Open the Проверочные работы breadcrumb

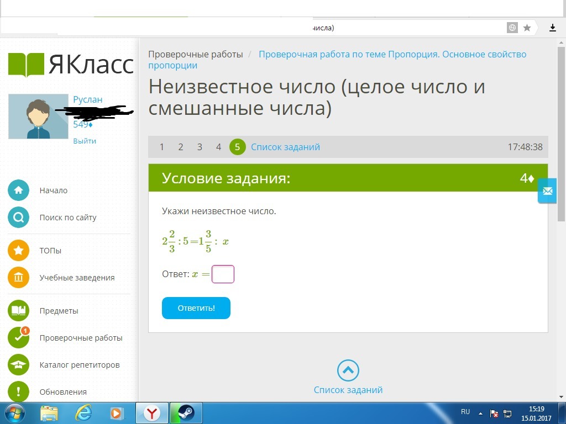click(x=196, y=55)
